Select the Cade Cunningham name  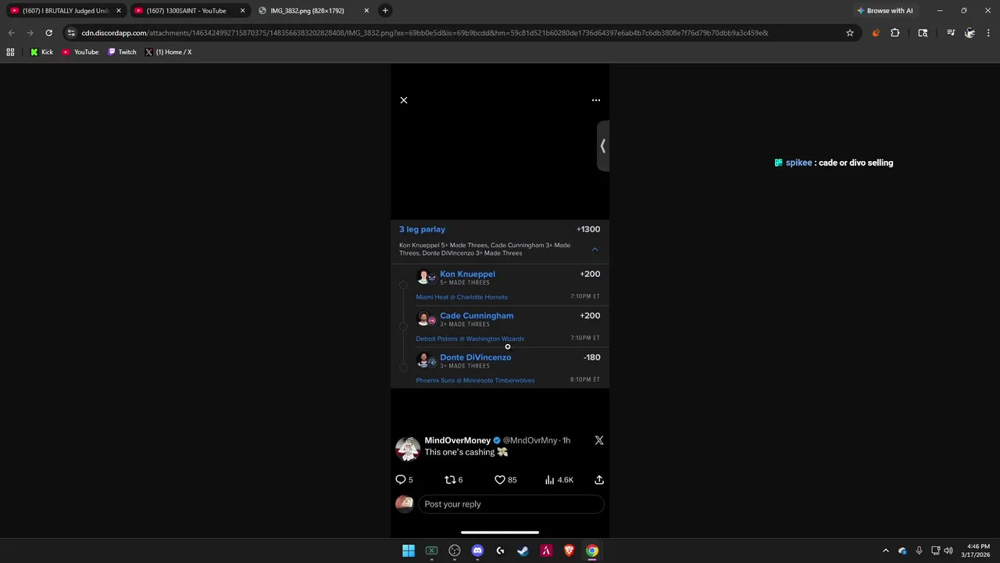pos(477,315)
